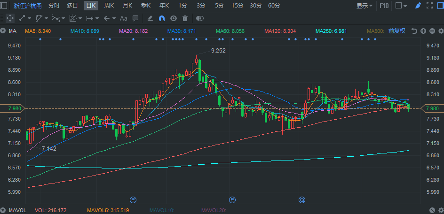444x214 pixels.
Task: Click the first E event marker on timeline
Action: click(x=133, y=200)
